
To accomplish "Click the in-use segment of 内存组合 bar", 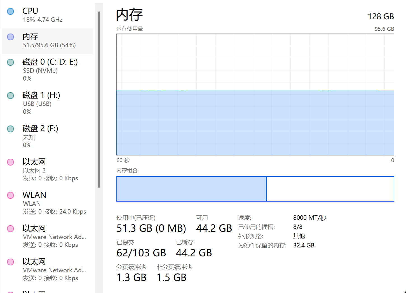I will point(191,189).
